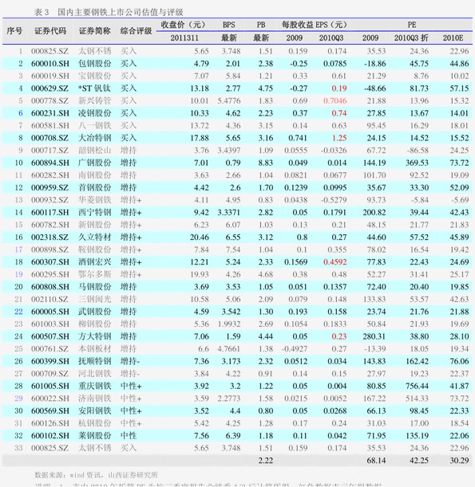The height and width of the screenshot is (487, 475).
Task: Select the red 0.4592 EPS value
Action: coord(335,262)
